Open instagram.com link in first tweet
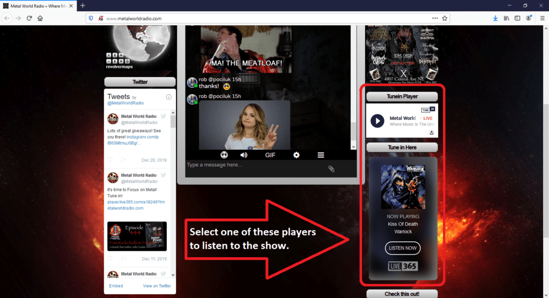The image size is (549, 298). [133, 140]
